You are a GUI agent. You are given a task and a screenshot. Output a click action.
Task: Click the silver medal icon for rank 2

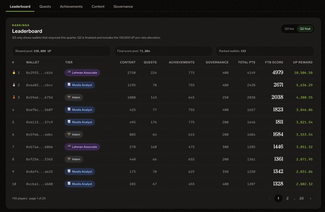pos(14,85)
